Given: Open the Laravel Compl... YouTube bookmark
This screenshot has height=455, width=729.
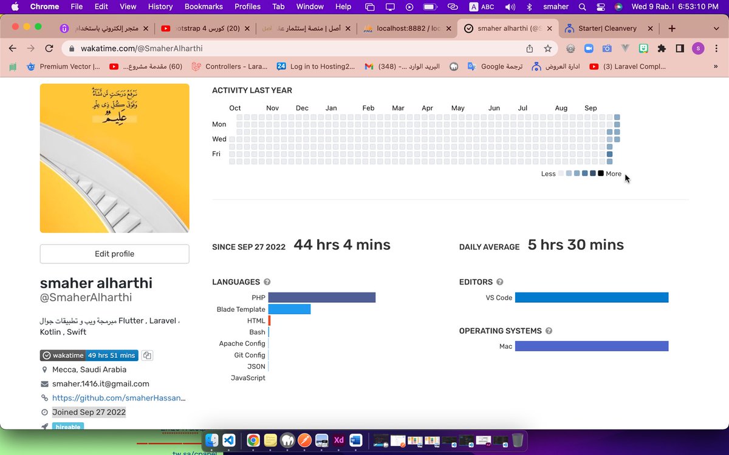Looking at the screenshot, I should pyautogui.click(x=627, y=67).
